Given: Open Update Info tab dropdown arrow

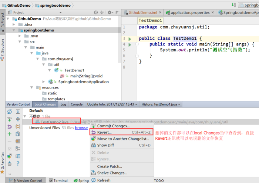Looking at the screenshot, I should click(136, 104).
